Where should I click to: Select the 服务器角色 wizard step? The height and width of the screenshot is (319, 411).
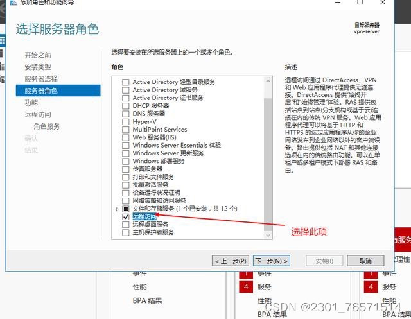coord(58,91)
